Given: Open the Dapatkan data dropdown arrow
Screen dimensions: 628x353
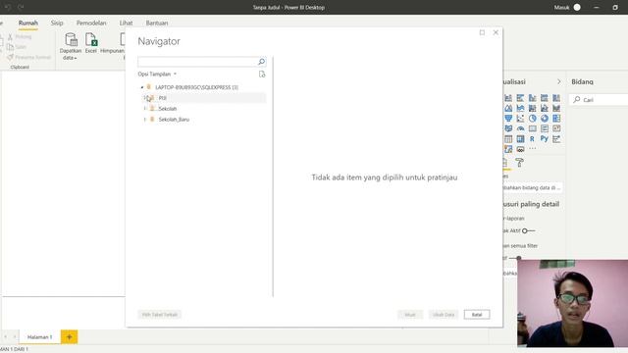Looking at the screenshot, I should click(75, 59).
